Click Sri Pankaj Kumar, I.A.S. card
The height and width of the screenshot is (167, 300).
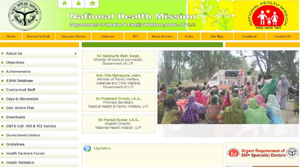click(118, 124)
